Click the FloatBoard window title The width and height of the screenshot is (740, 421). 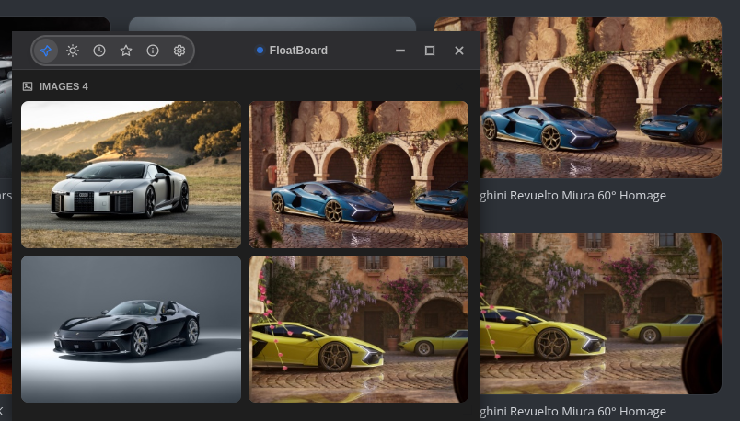(298, 51)
